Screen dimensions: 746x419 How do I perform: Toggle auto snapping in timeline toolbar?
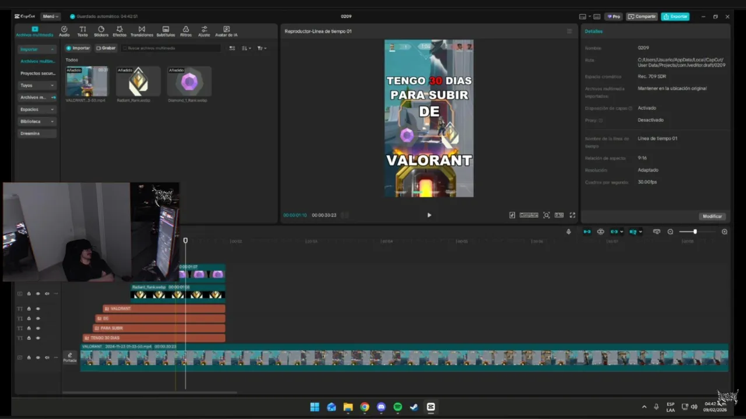click(x=601, y=232)
